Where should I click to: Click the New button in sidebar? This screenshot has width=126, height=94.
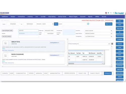[120, 21]
